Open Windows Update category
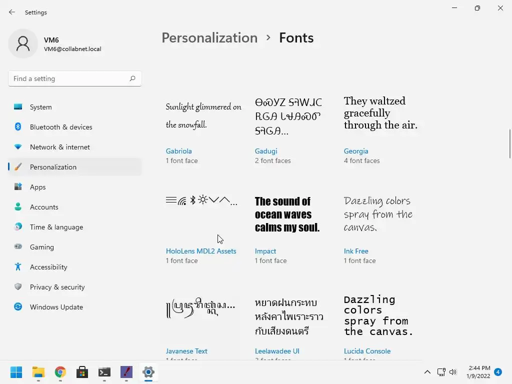The height and width of the screenshot is (384, 512). [x=75, y=306]
